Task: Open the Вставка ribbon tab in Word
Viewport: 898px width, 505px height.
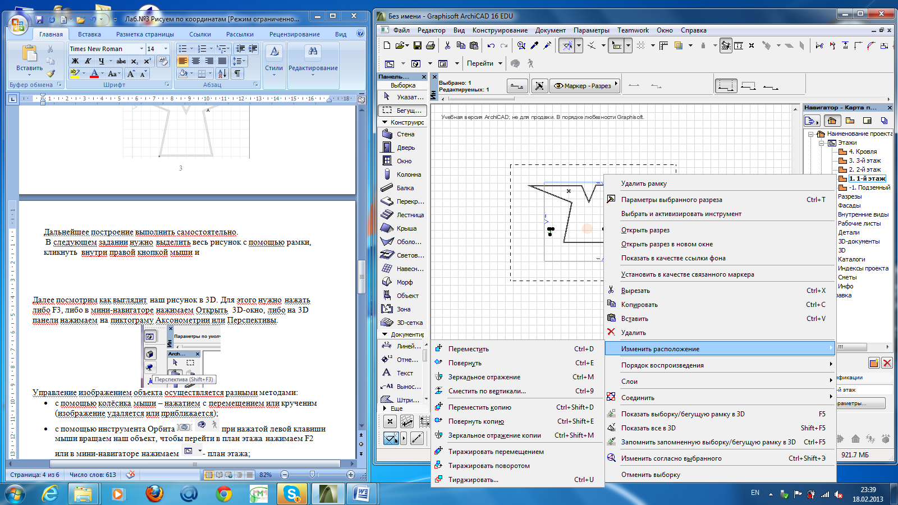Action: tap(89, 34)
